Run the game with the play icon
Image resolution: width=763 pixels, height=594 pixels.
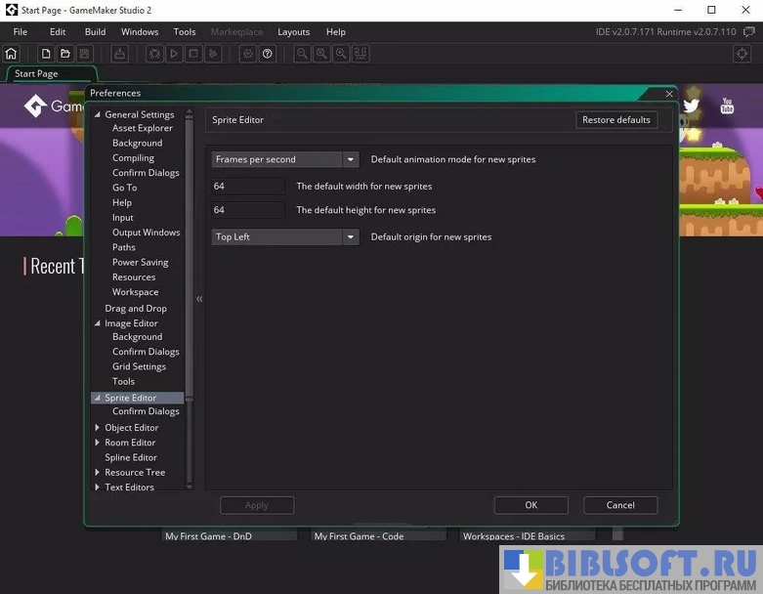[174, 54]
